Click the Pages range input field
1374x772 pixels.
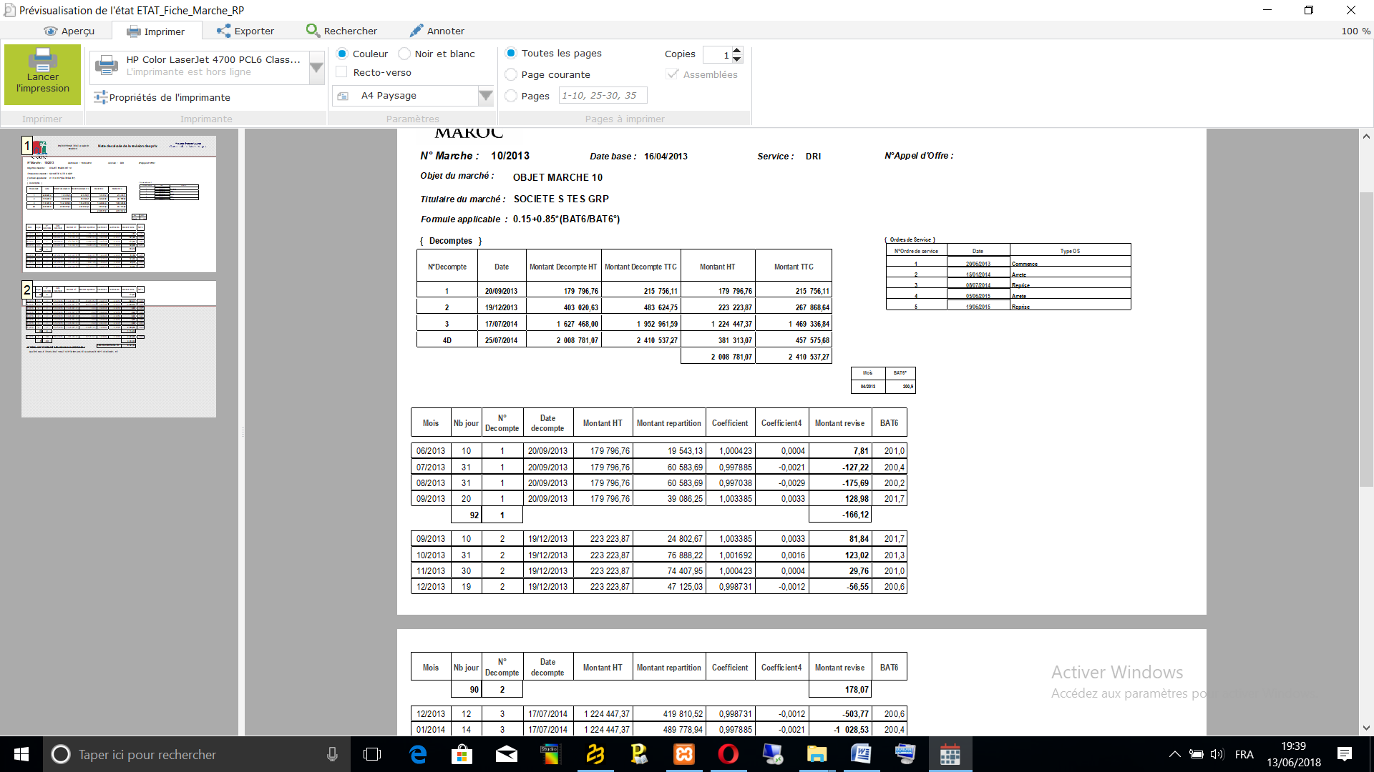coord(602,96)
